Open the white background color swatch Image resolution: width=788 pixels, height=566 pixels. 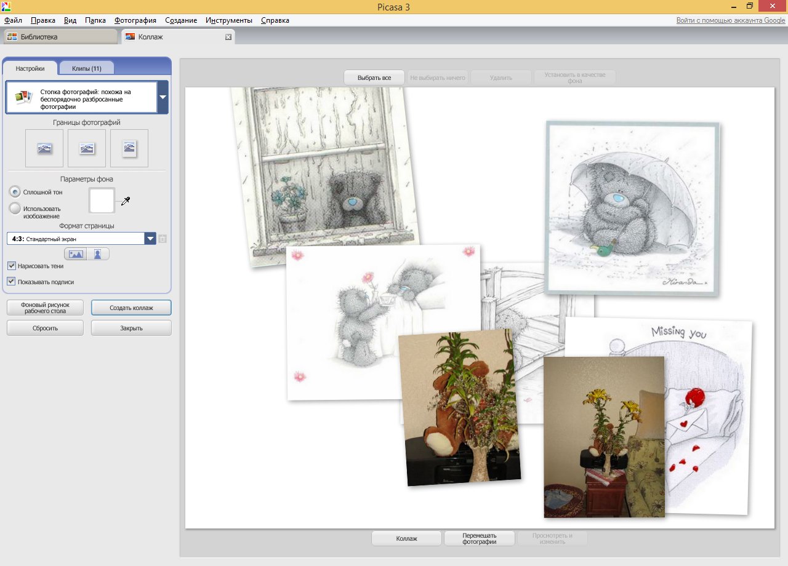[102, 201]
